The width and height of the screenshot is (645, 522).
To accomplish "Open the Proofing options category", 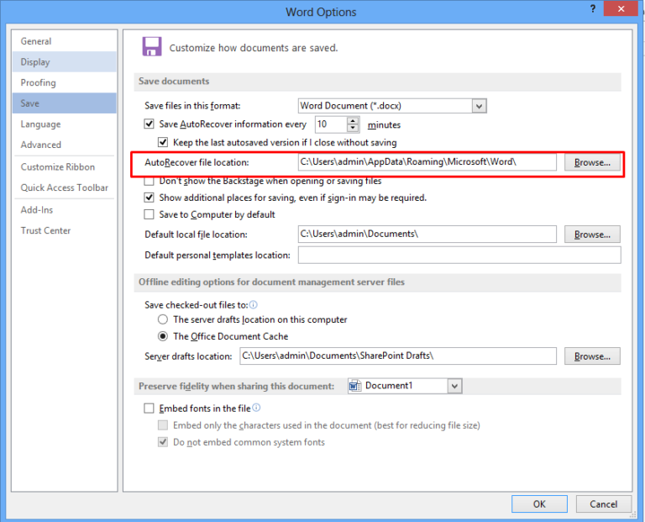I will (39, 82).
